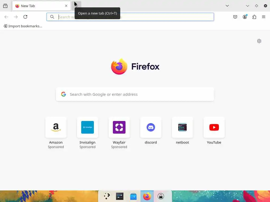Open the Save to Pocket icon
The height and width of the screenshot is (202, 270).
(x=235, y=17)
